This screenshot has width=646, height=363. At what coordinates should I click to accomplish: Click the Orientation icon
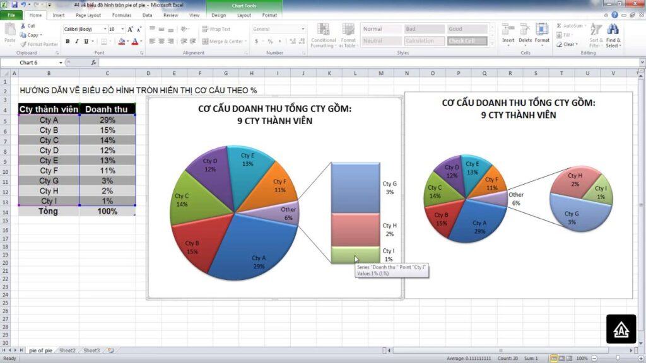tap(184, 29)
